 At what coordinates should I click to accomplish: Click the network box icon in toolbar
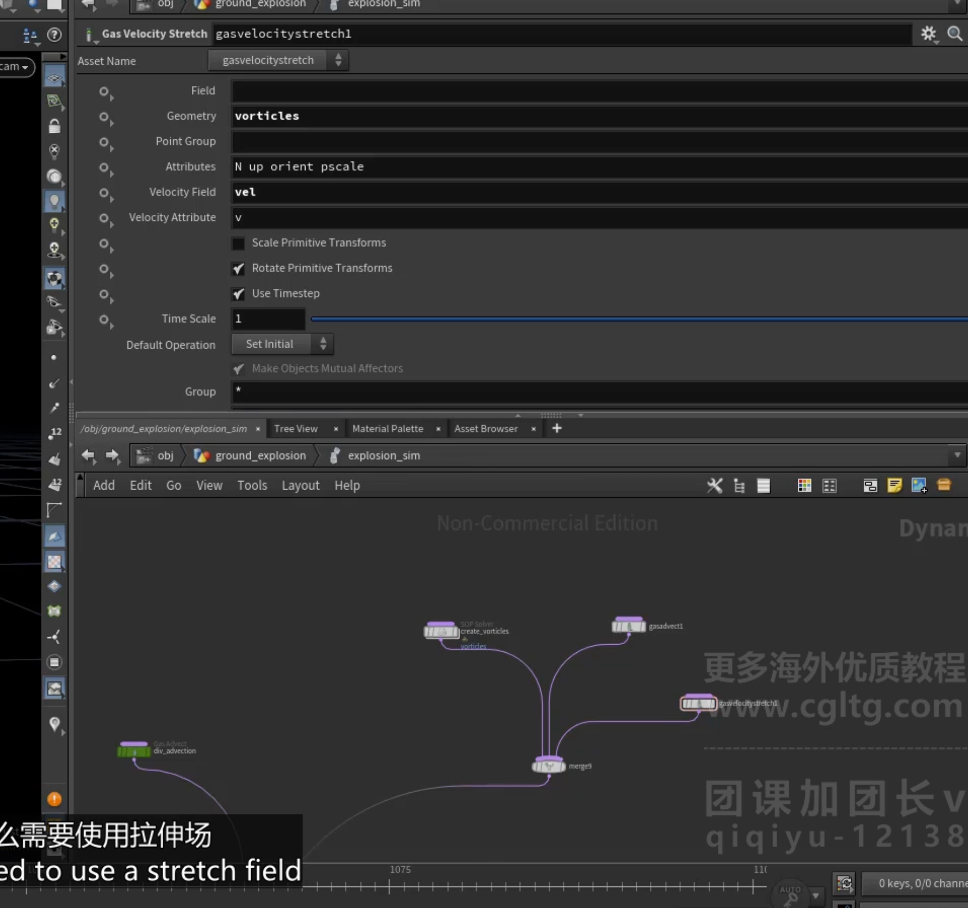pyautogui.click(x=870, y=485)
